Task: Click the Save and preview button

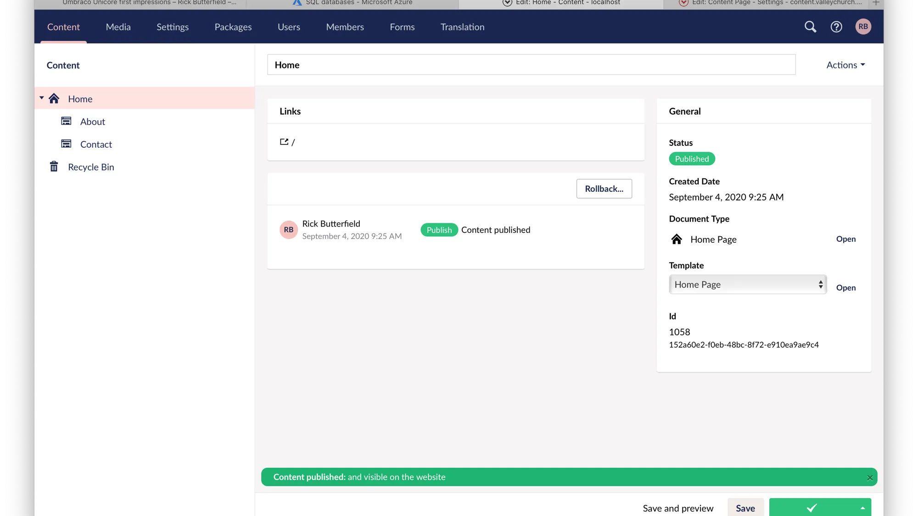Action: pyautogui.click(x=678, y=508)
